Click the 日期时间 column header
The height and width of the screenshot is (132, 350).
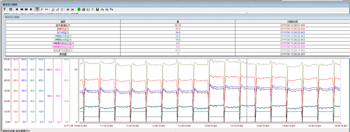293,22
